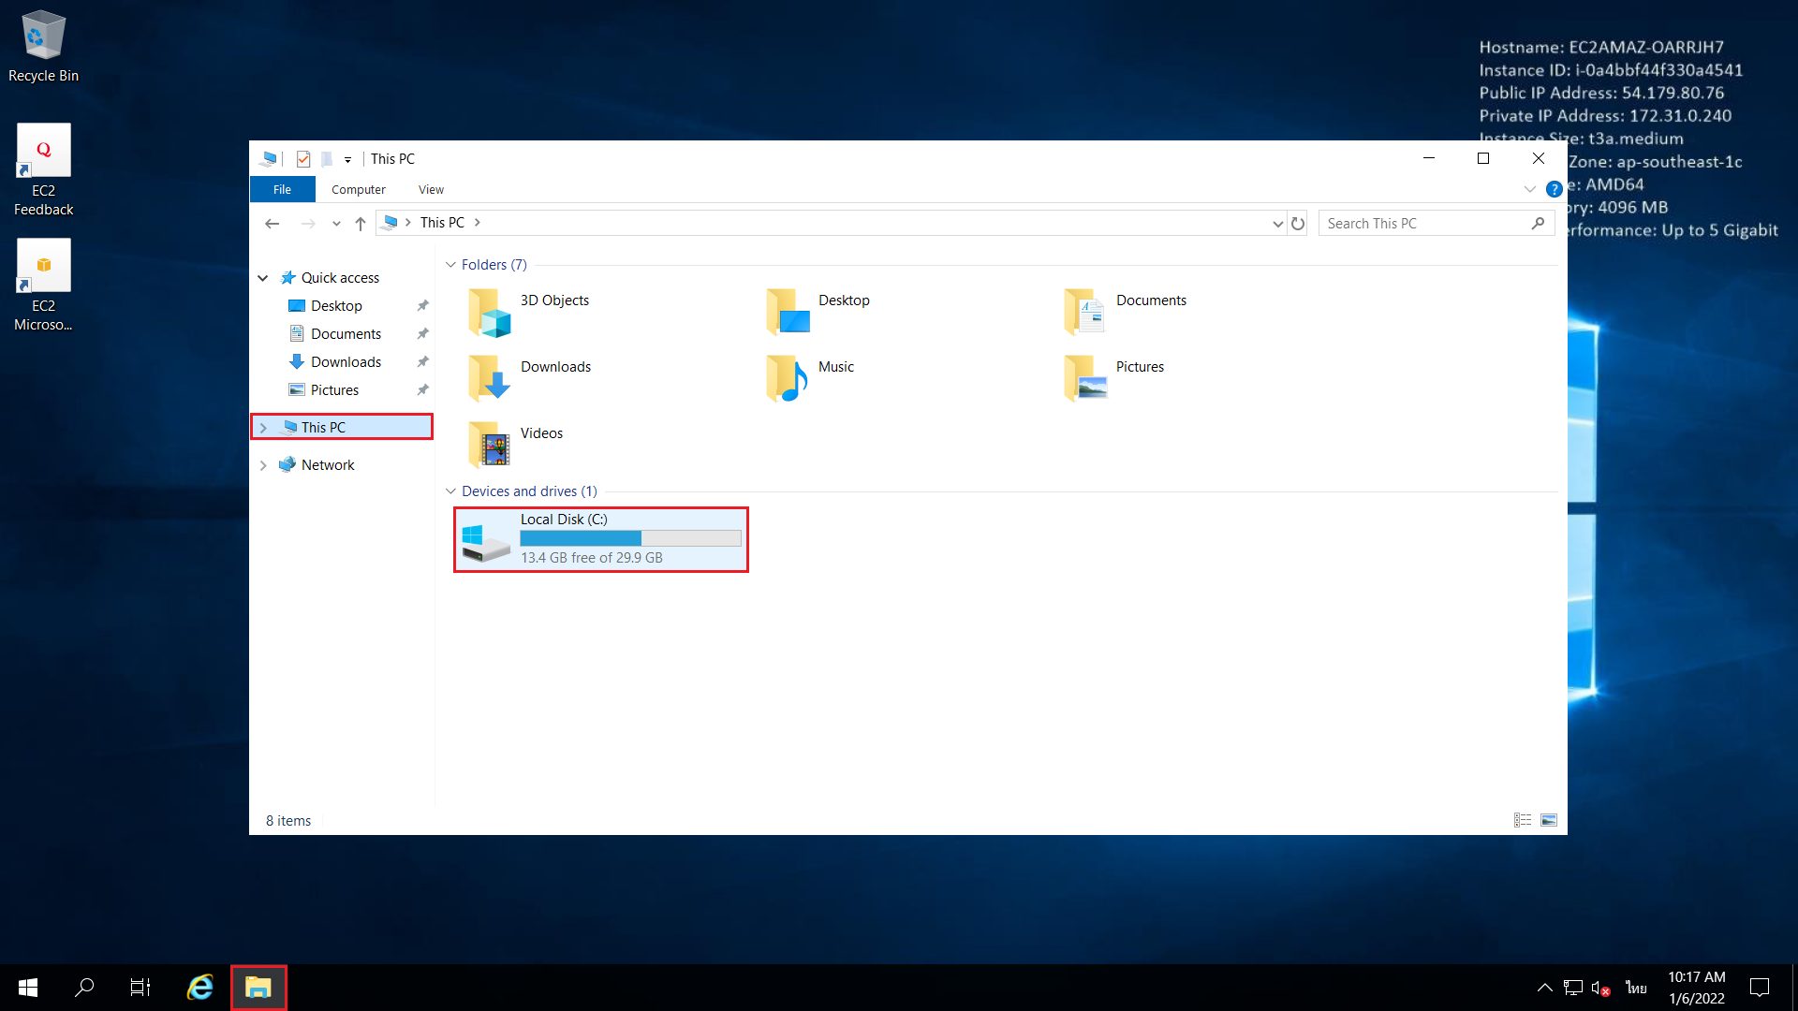Click the refresh icon beside the address bar
Image resolution: width=1798 pixels, height=1011 pixels.
tap(1299, 223)
